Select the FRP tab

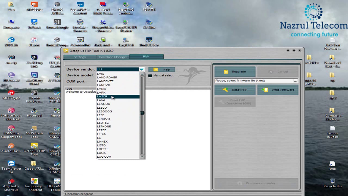click(146, 57)
